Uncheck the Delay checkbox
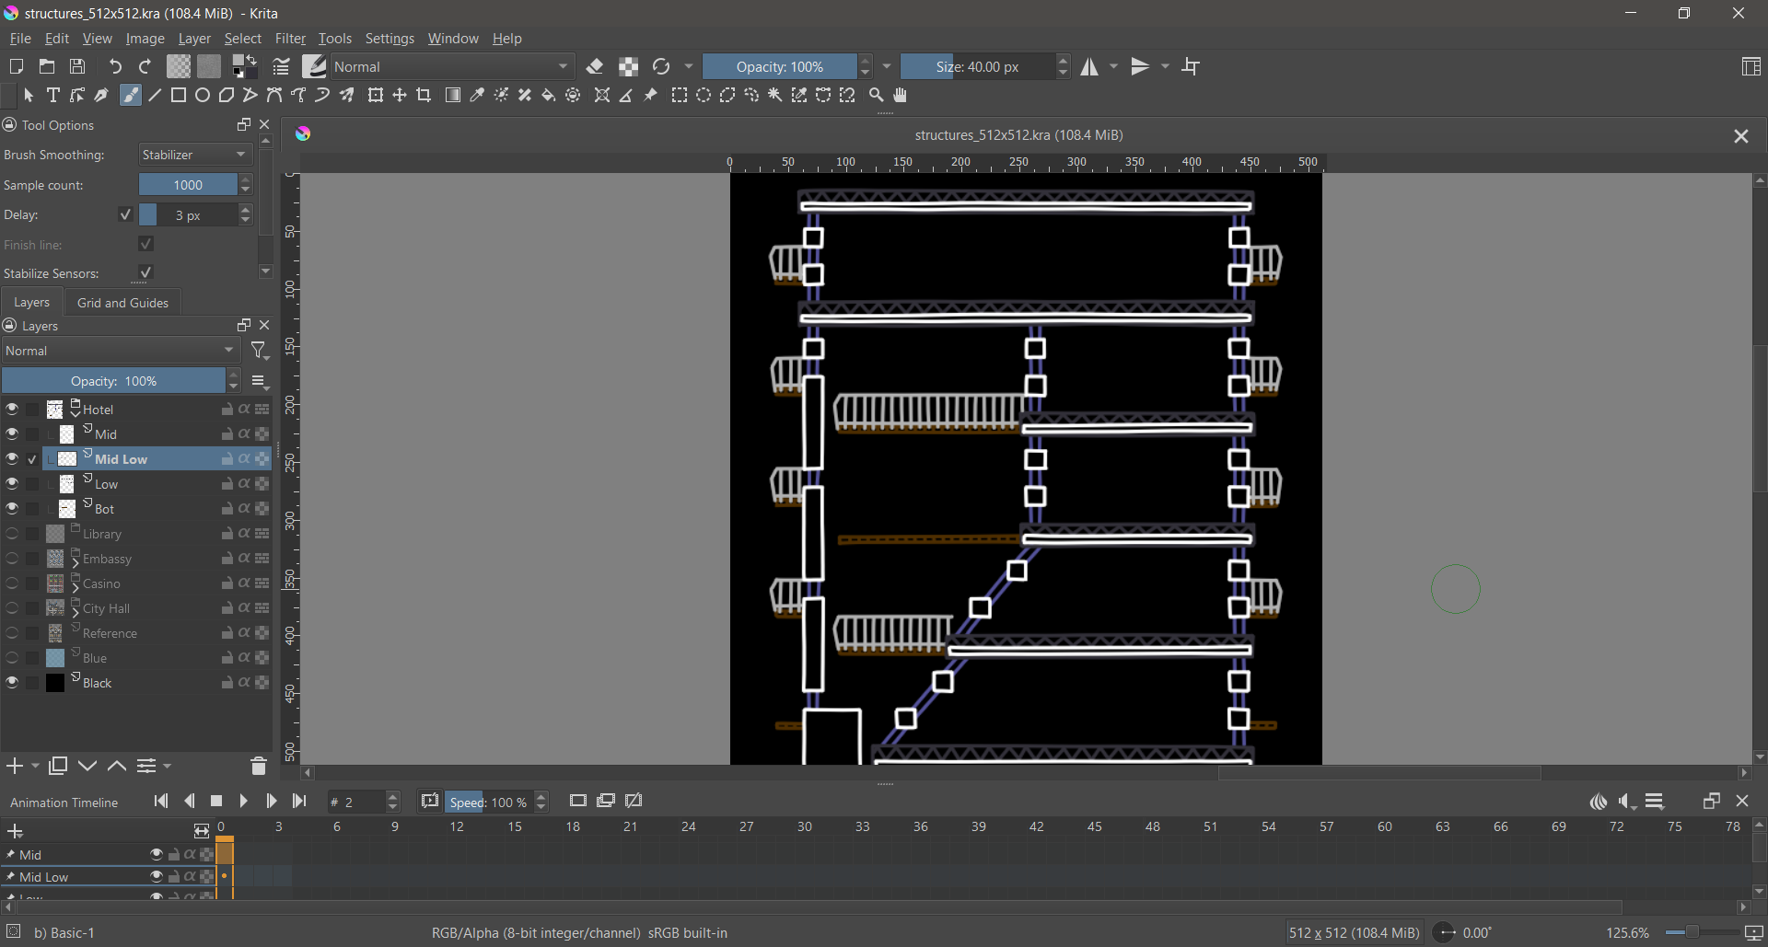This screenshot has width=1768, height=947. pyautogui.click(x=126, y=214)
